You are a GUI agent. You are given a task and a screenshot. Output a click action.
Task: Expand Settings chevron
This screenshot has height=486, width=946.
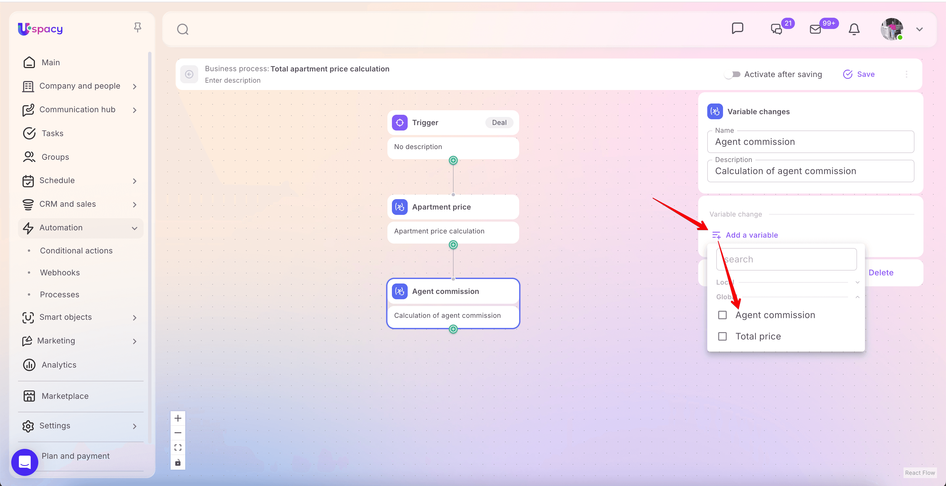[x=135, y=426]
